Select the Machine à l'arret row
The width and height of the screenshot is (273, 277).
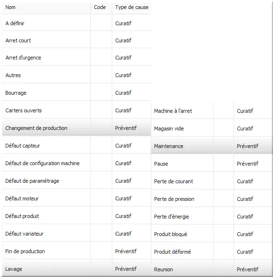212,111
